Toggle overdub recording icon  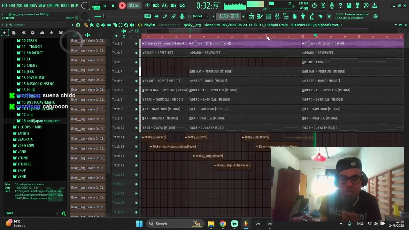(174, 5)
